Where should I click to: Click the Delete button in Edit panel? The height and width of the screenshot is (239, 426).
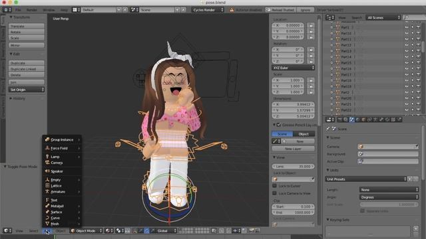point(27,75)
